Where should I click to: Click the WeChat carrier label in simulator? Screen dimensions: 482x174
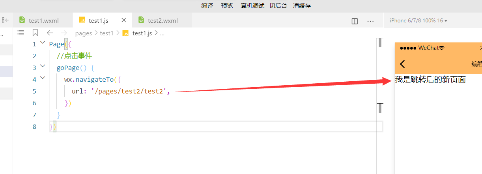[x=428, y=48]
